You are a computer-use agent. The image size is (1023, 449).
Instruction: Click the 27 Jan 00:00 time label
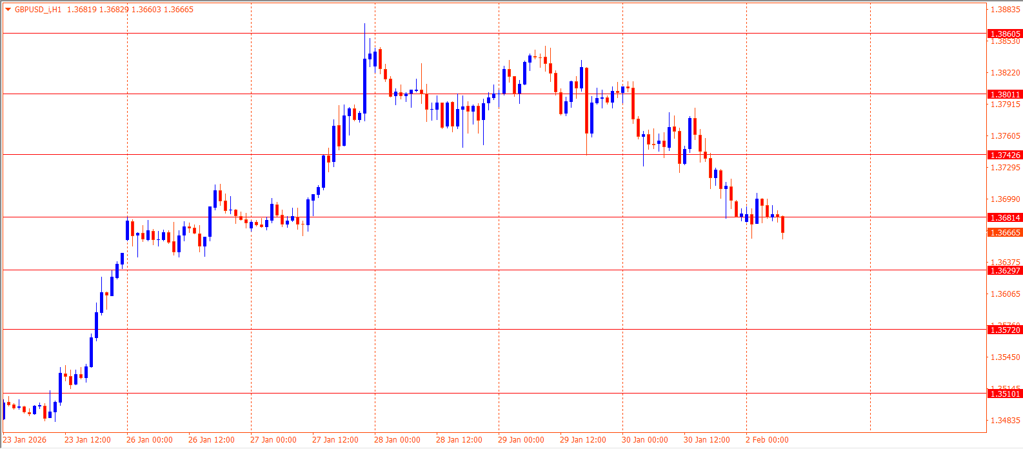273,440
